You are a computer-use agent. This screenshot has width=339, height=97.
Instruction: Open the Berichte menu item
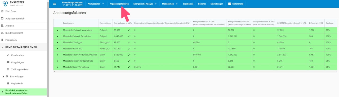pos(202,4)
